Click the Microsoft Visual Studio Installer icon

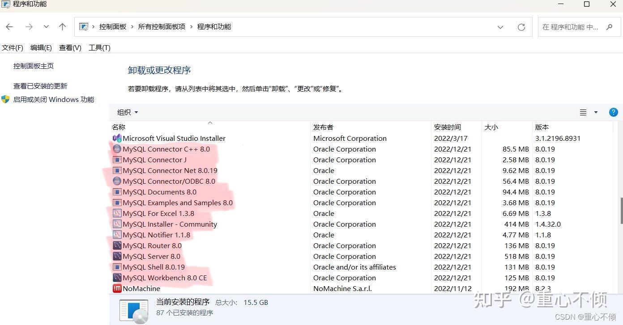coord(117,138)
